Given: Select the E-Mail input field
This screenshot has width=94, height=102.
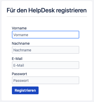Looking at the screenshot, I should 46,65.
